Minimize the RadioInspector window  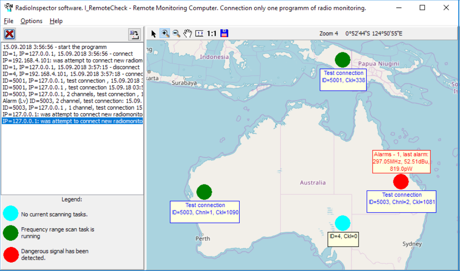pos(399,8)
